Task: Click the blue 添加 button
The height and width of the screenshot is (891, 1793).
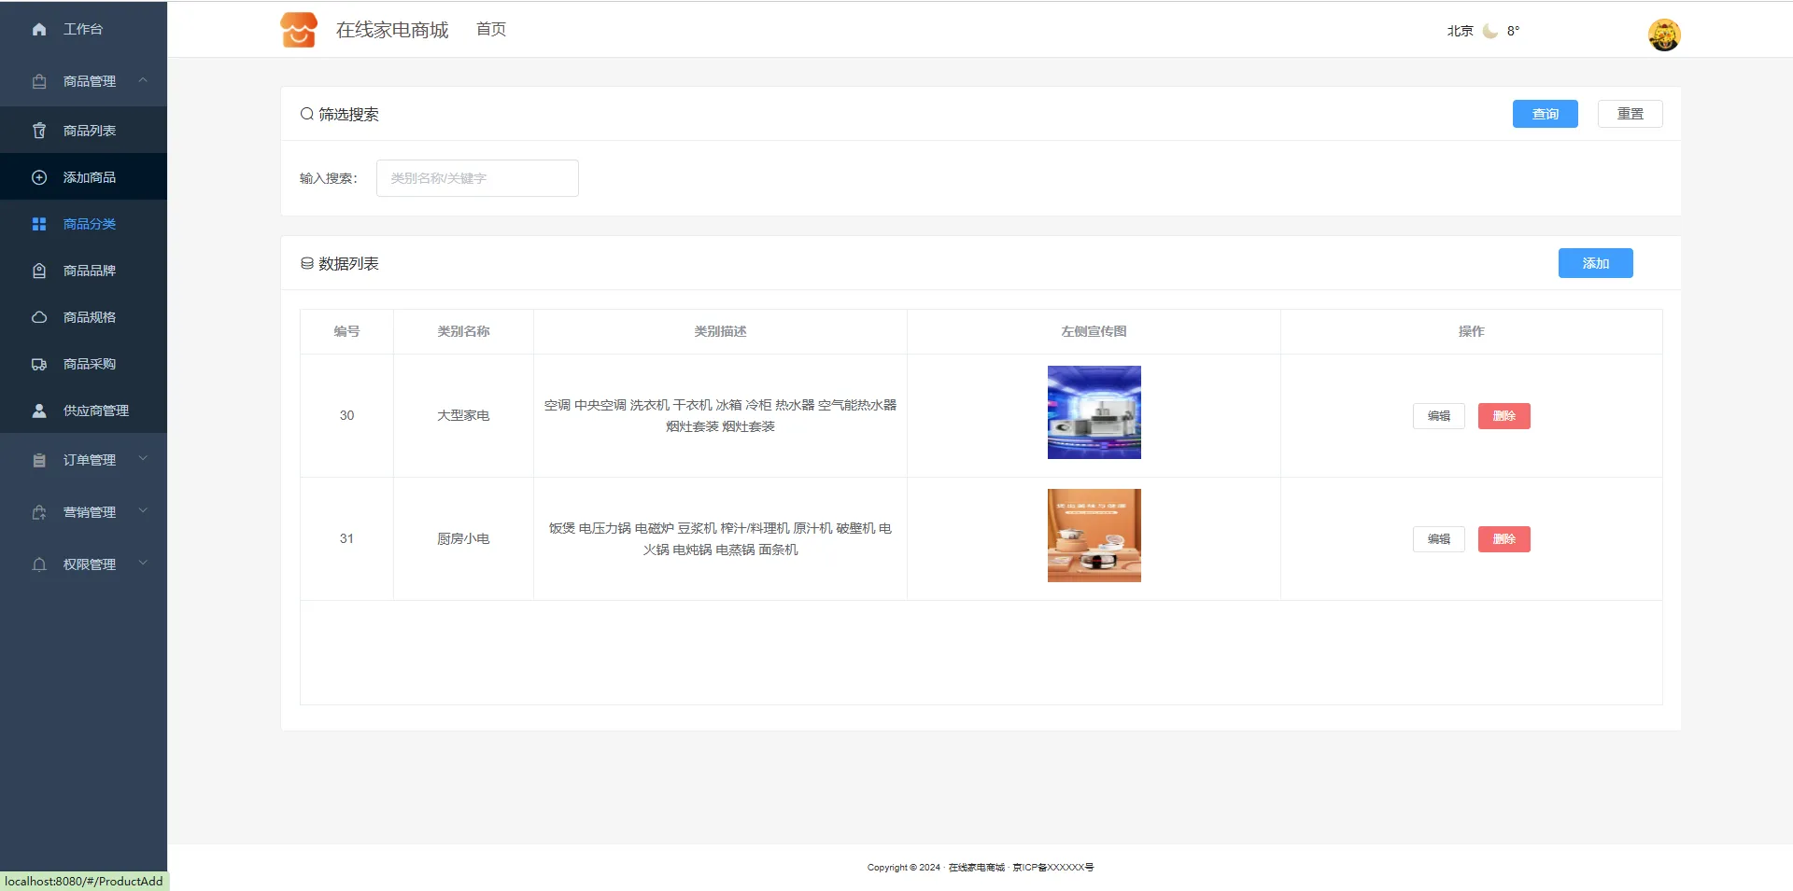Action: pyautogui.click(x=1595, y=263)
